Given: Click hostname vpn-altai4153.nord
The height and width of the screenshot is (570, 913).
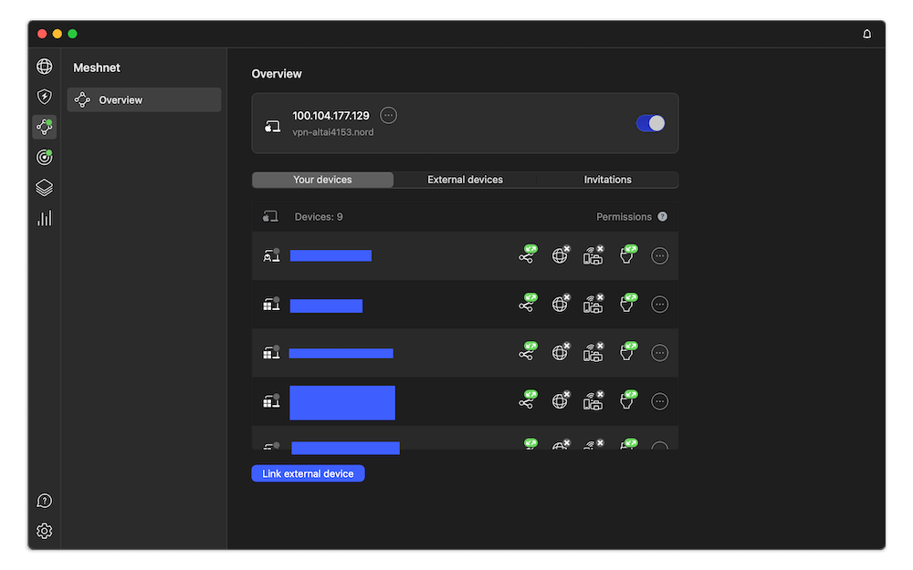Looking at the screenshot, I should click(333, 132).
